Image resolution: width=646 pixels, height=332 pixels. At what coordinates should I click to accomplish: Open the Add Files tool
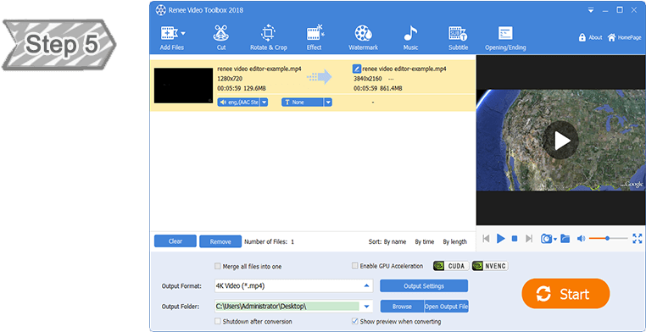coord(171,38)
